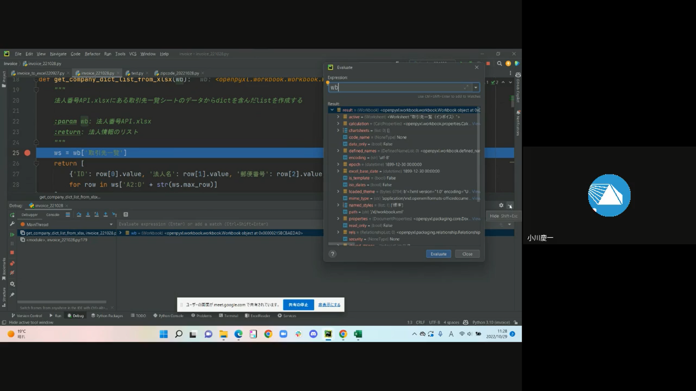Open View Breakpoints icon in debug sidebar
The width and height of the screenshot is (696, 391).
12,263
